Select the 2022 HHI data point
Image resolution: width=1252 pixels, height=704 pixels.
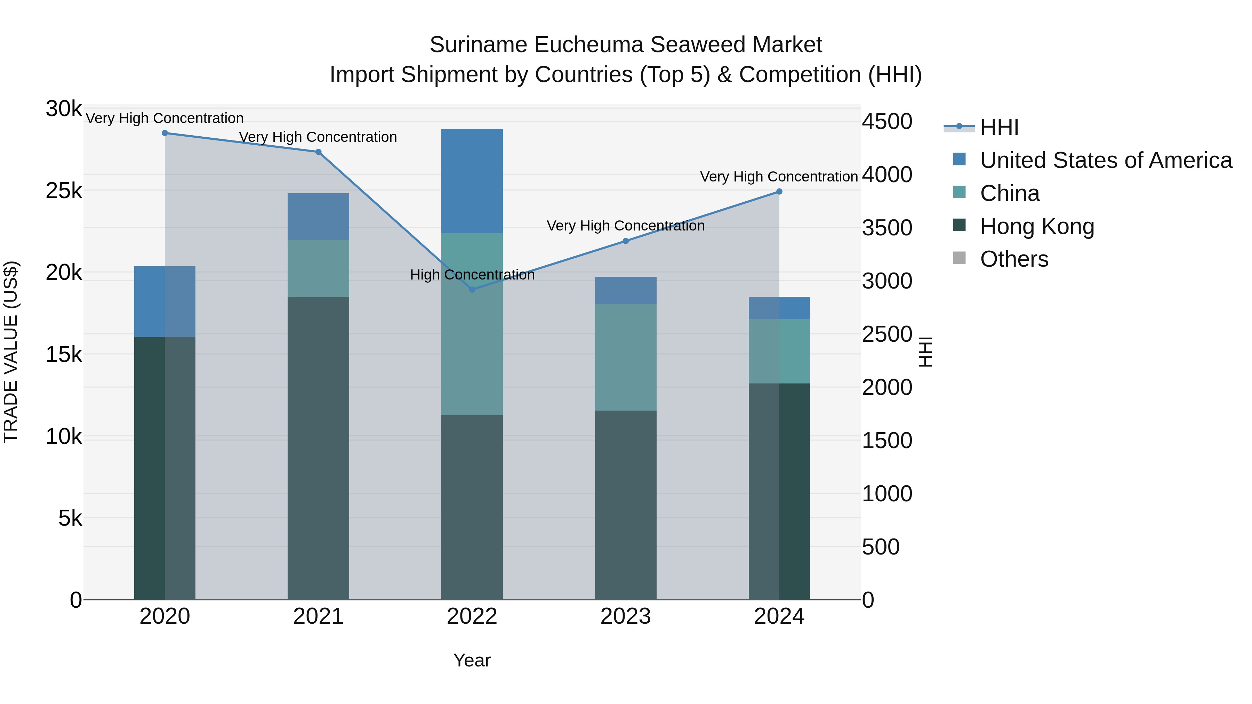pos(472,290)
